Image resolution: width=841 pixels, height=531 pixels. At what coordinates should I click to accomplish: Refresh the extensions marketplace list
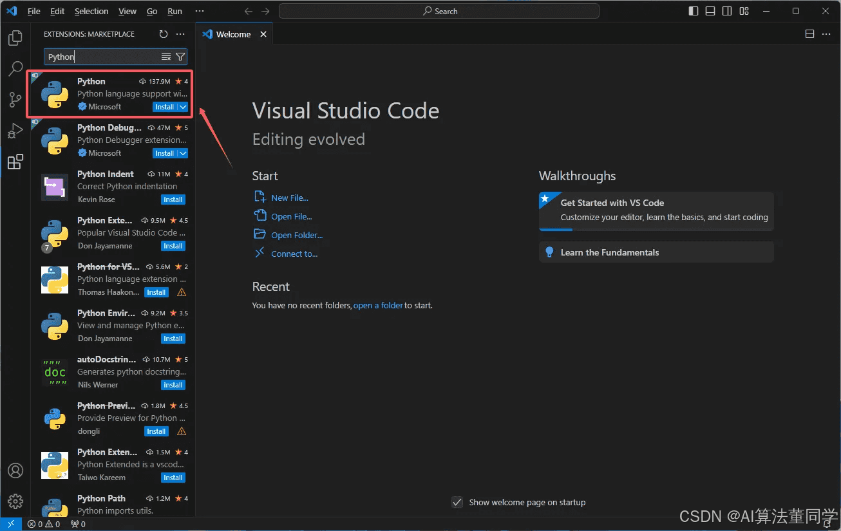164,34
